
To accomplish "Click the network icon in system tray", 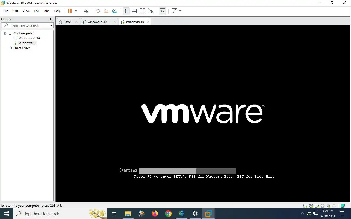I will [316, 214].
